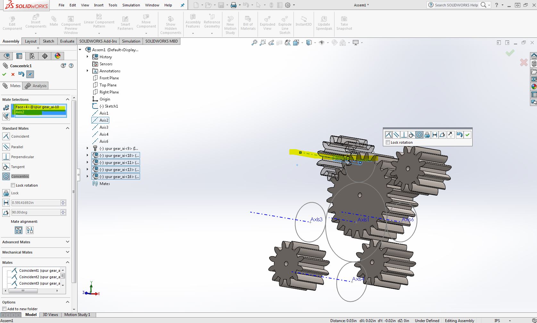Open the Help question mark icon
Screen dimensions: 537x323
click(x=497, y=5)
